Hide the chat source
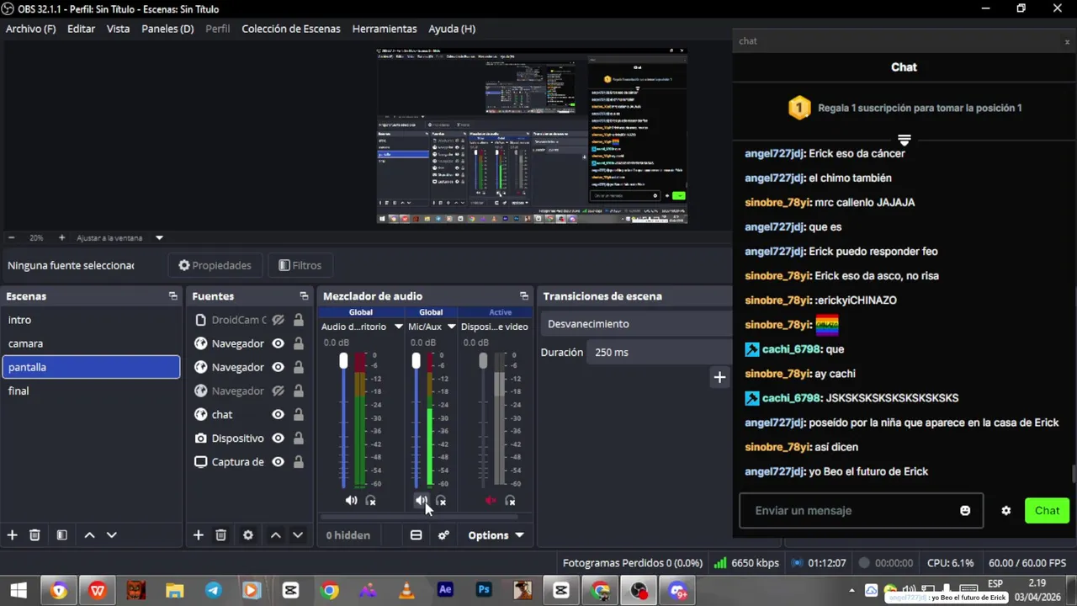 [278, 414]
